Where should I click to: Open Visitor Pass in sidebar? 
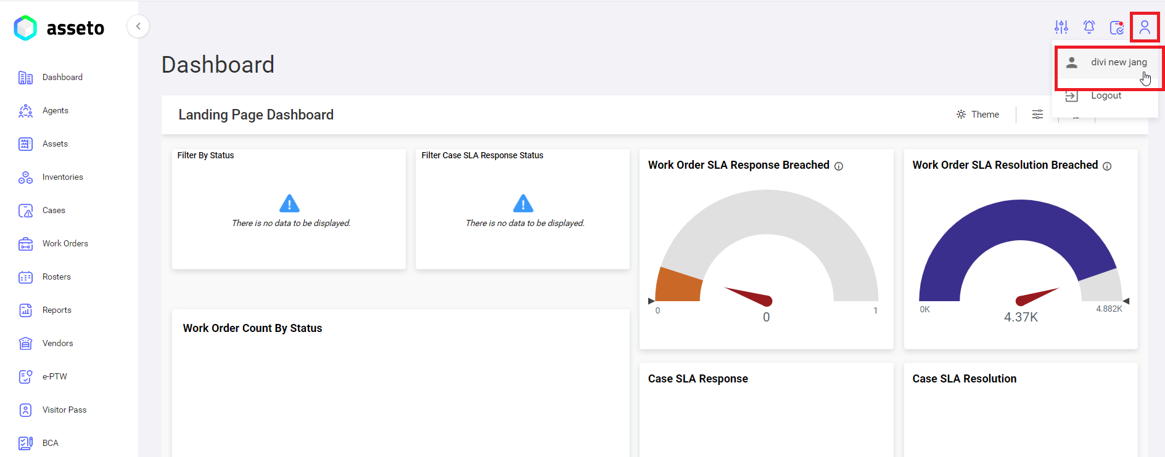64,410
